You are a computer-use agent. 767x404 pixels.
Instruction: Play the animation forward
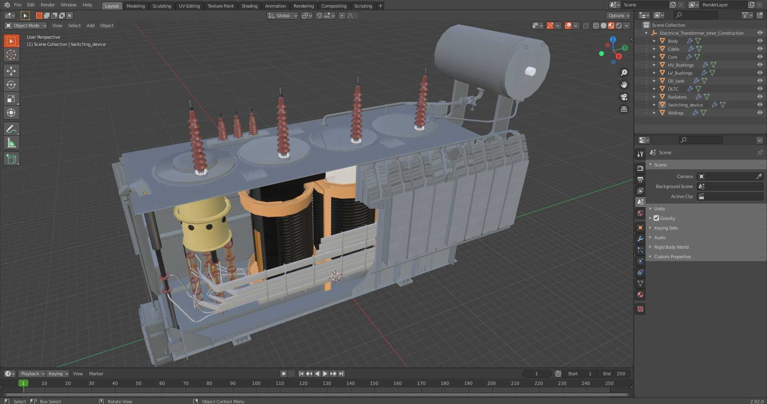pyautogui.click(x=325, y=374)
